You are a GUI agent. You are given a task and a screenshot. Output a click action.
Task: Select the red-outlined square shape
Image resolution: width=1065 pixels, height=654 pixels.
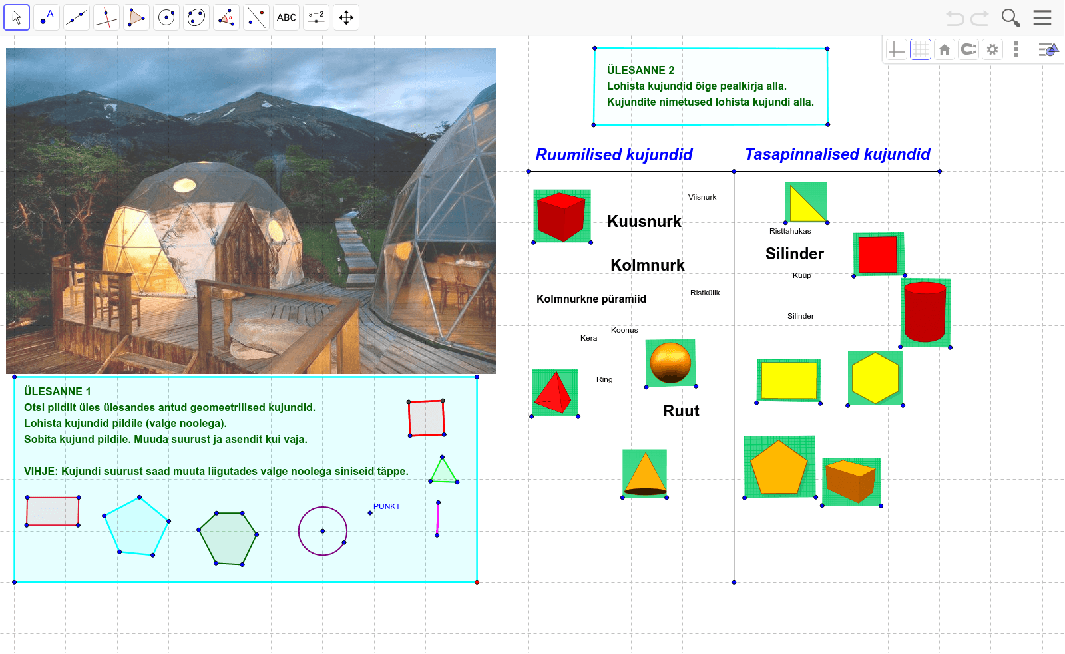tap(427, 418)
